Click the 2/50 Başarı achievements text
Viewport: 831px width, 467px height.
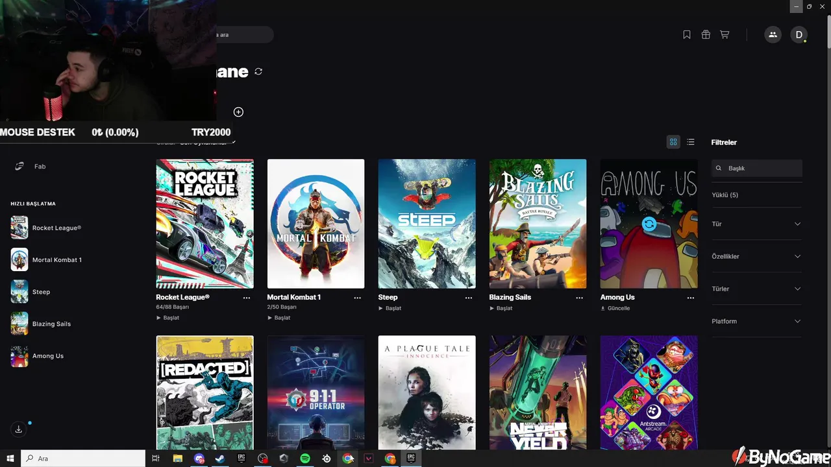[282, 307]
